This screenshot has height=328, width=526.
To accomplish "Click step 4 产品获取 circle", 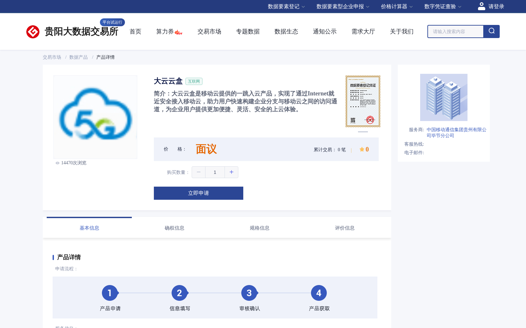I will pos(319,293).
